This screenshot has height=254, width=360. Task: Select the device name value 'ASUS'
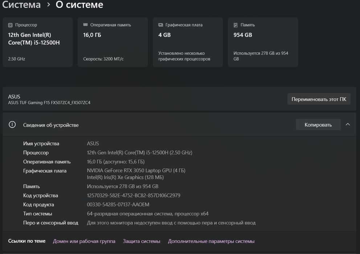(x=93, y=144)
